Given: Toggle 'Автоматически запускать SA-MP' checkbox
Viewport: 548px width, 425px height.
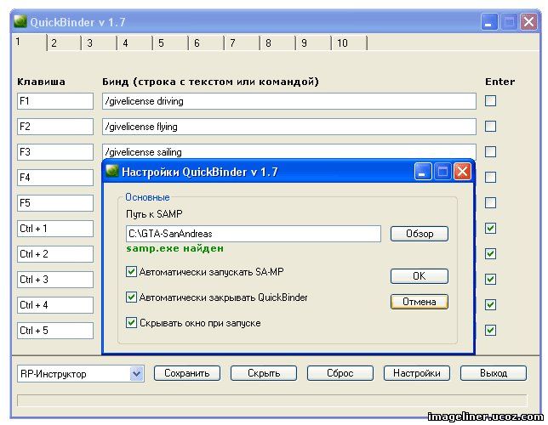Looking at the screenshot, I should 131,272.
